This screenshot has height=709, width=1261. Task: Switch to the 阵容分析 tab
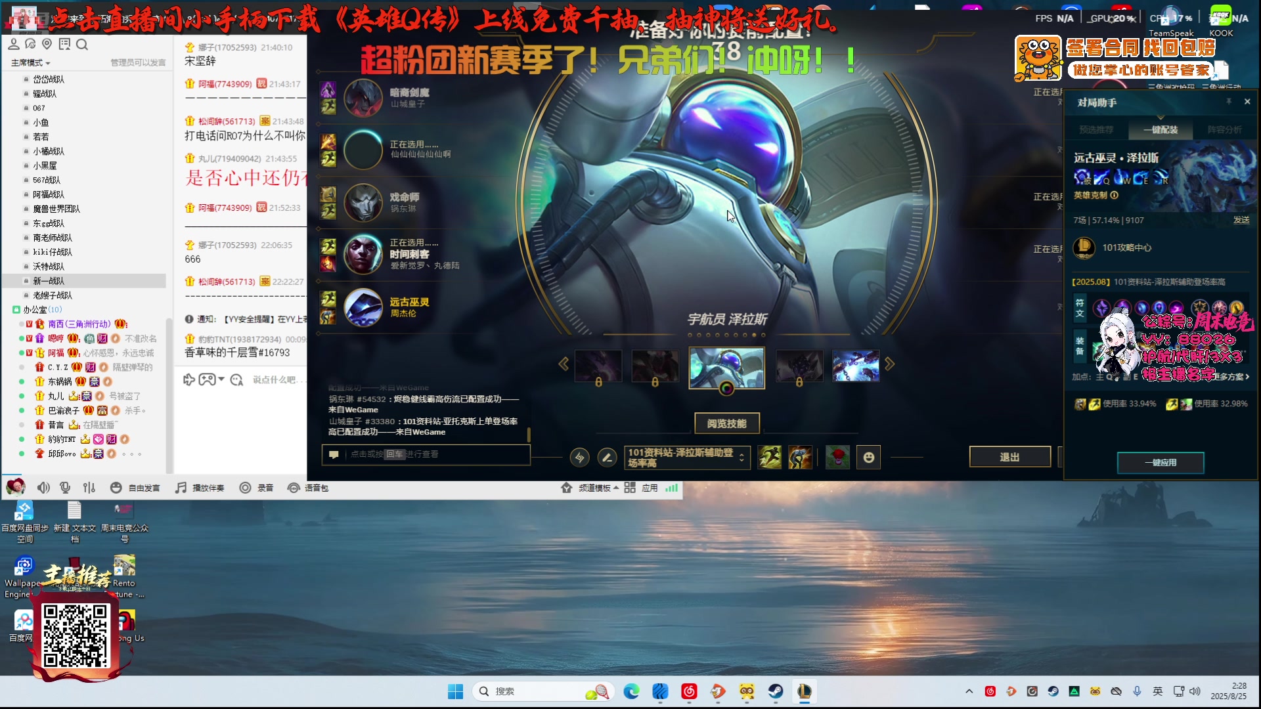(x=1225, y=129)
